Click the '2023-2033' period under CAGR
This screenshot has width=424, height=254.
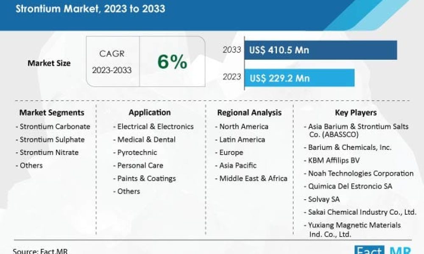(112, 70)
